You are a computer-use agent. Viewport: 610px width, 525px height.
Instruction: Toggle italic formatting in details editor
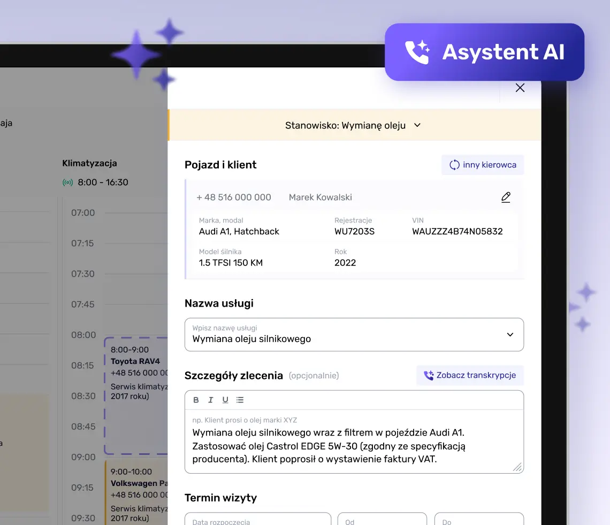(210, 400)
